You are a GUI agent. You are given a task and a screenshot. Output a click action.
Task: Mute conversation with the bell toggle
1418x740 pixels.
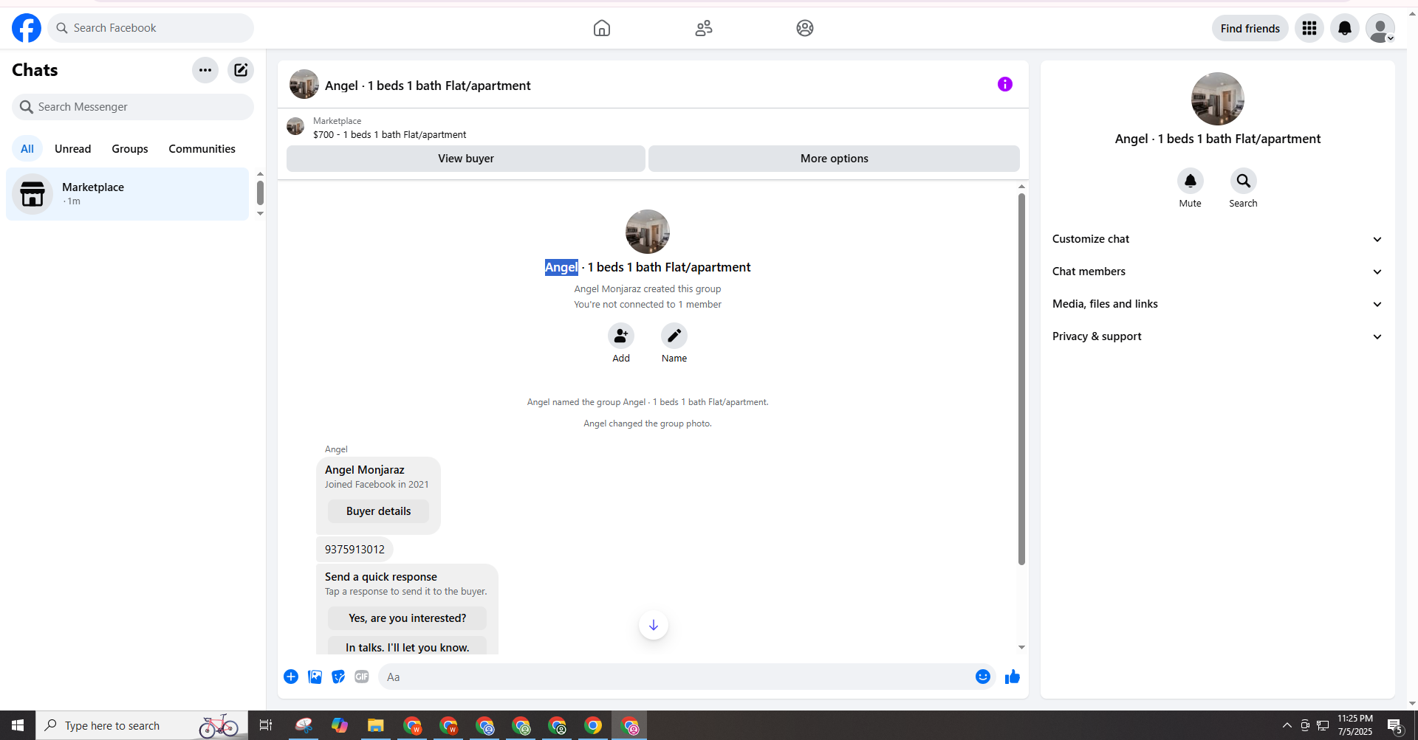pos(1191,181)
